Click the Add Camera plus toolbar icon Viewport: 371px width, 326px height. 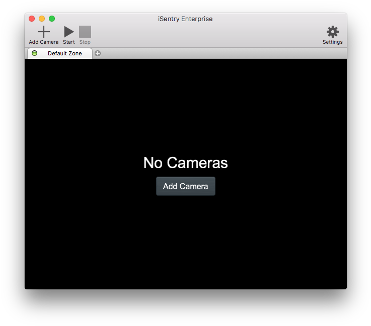point(43,32)
